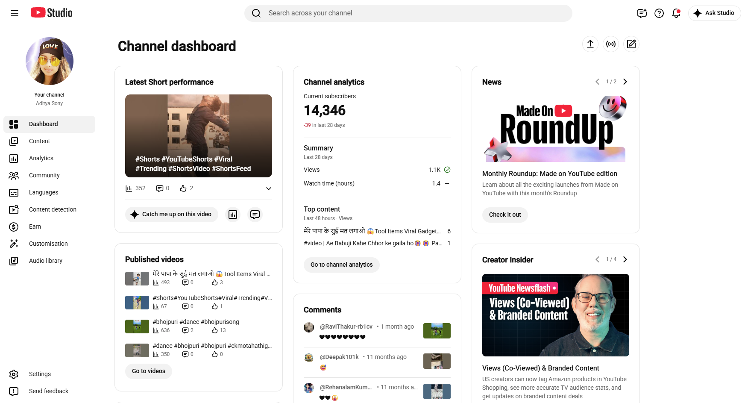Click Go to channel analytics button

click(x=342, y=265)
